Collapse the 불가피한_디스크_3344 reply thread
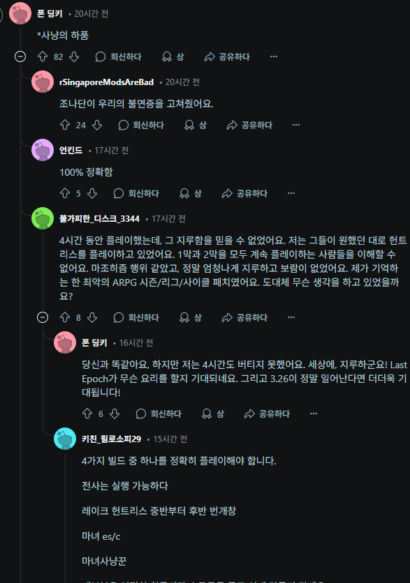410x583 pixels. coord(43,317)
